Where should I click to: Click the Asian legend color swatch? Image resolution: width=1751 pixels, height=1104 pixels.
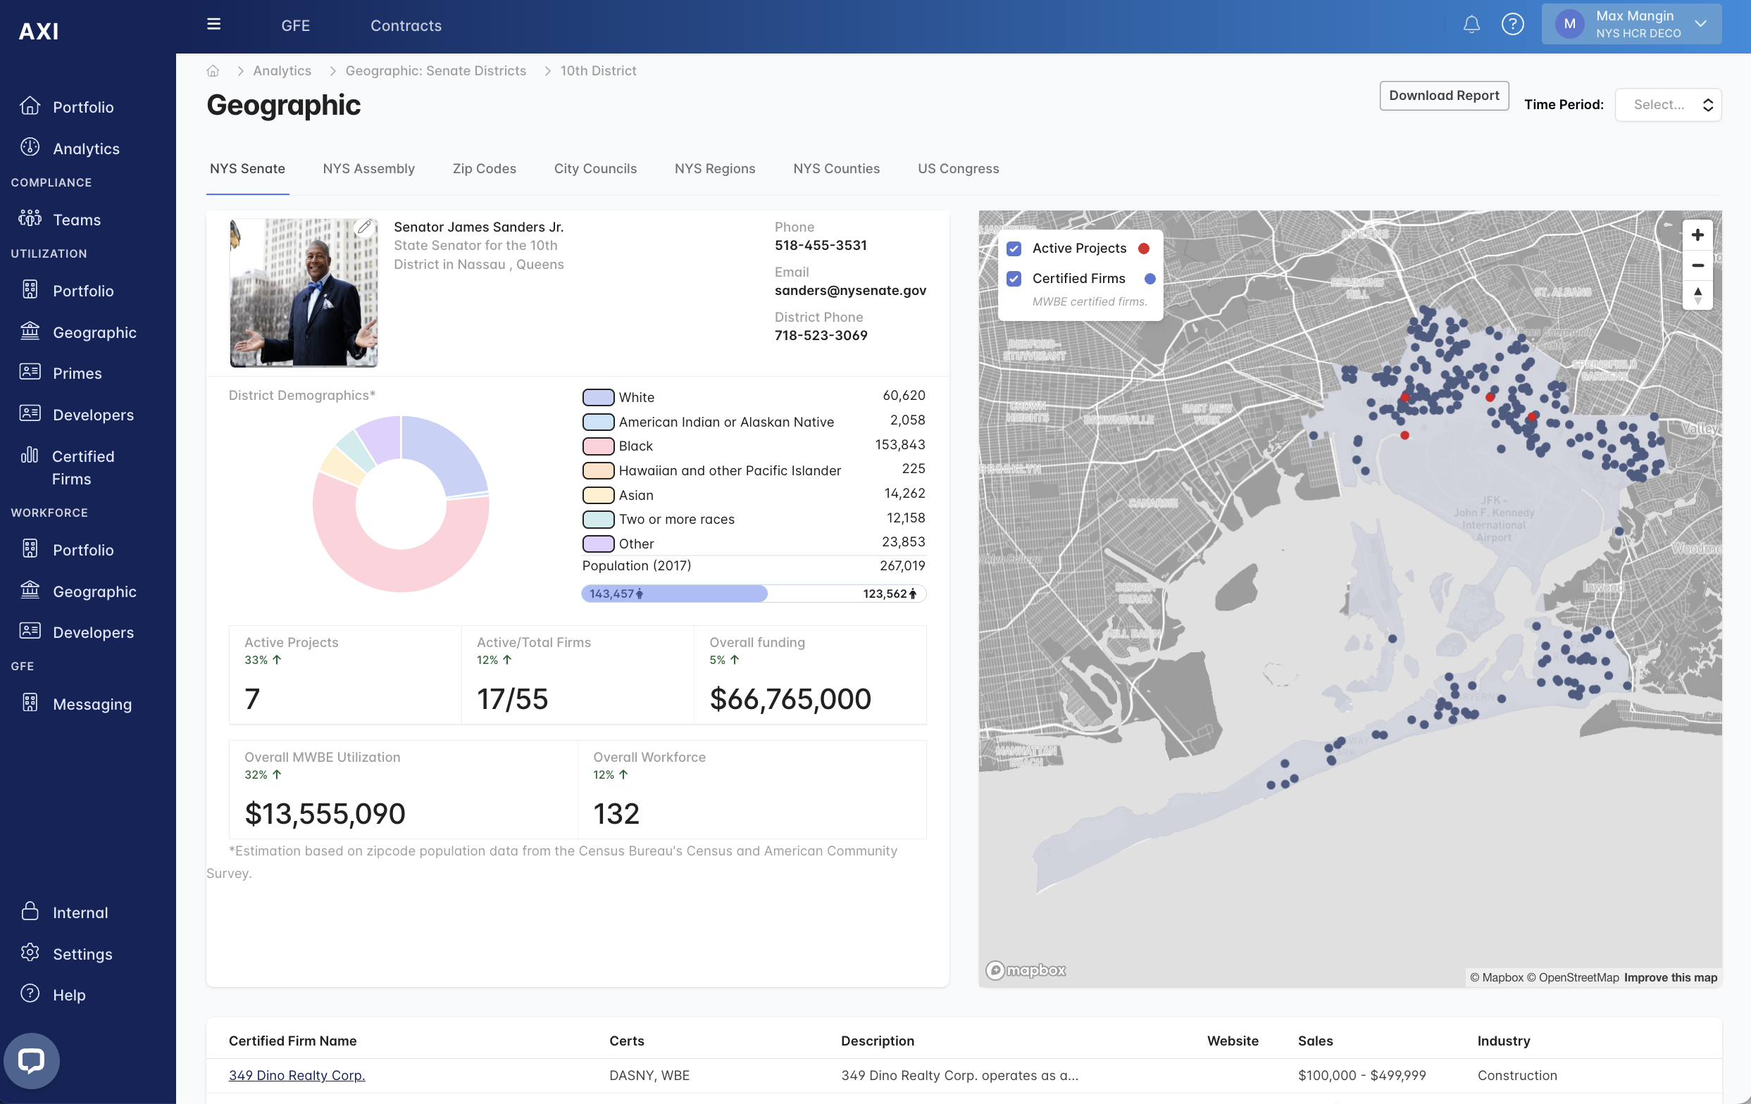pos(598,495)
